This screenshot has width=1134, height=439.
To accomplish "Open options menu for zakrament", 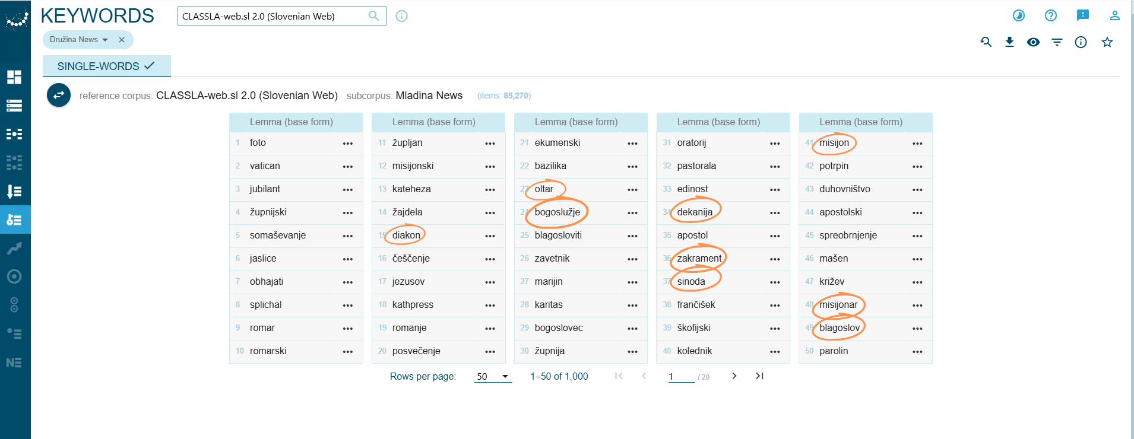I will coord(775,259).
